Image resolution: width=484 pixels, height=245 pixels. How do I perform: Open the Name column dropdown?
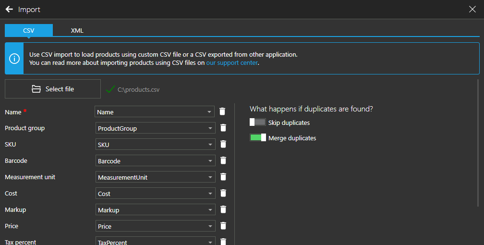tap(154, 112)
